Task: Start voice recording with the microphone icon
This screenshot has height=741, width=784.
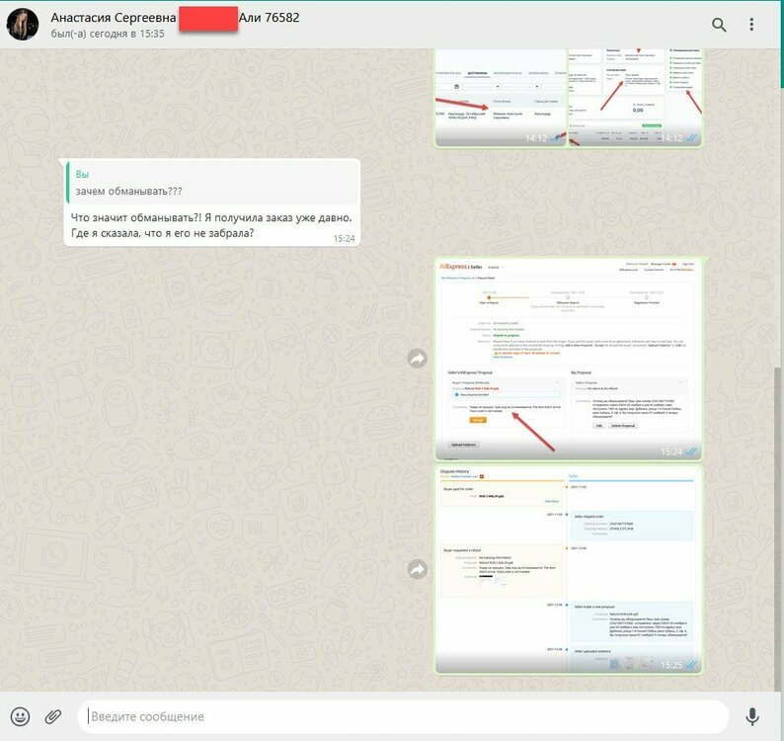Action: click(x=752, y=716)
